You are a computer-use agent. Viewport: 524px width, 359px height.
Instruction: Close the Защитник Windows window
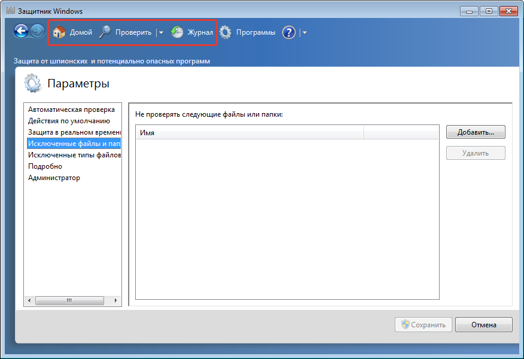point(508,11)
